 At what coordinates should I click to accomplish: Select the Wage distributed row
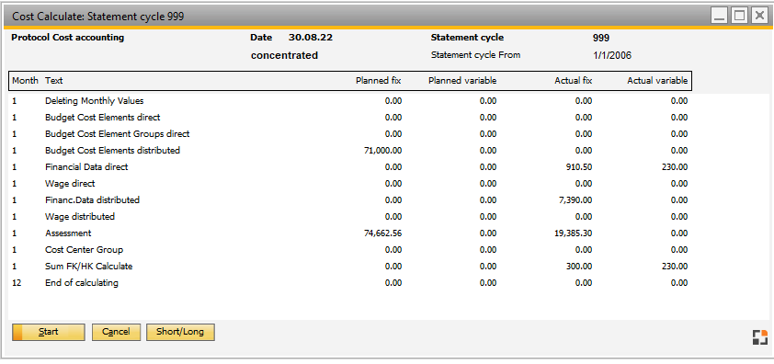click(349, 216)
